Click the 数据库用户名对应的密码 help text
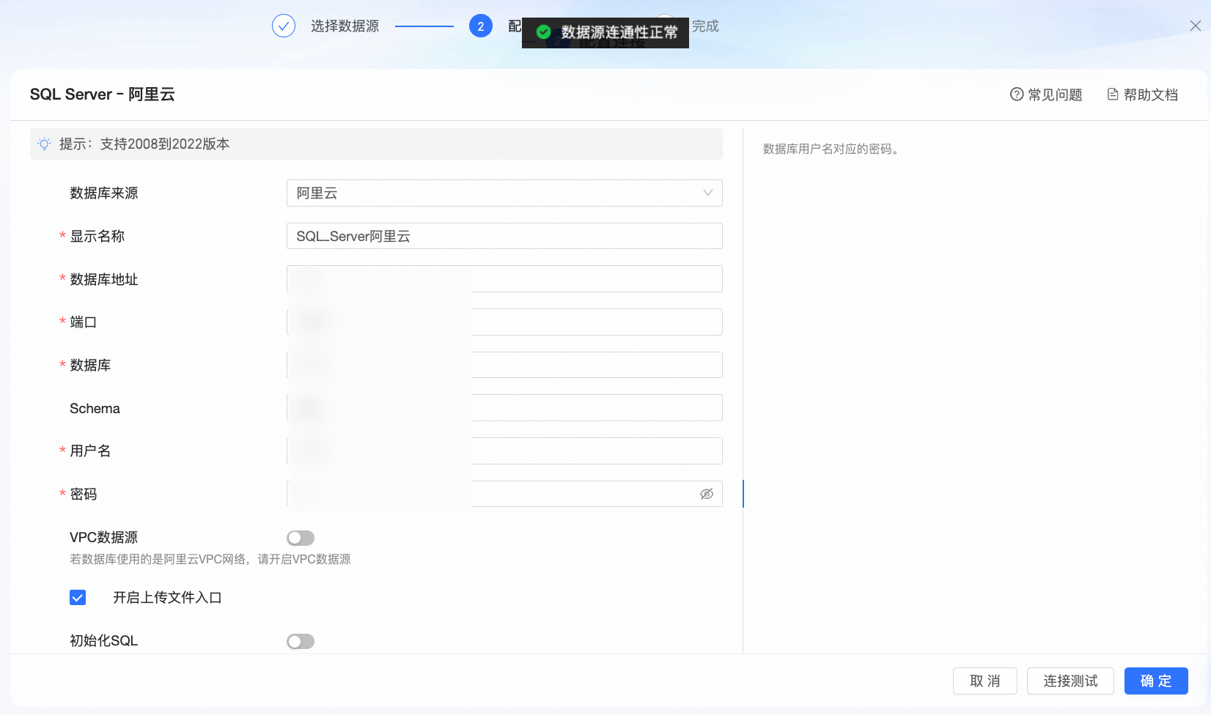This screenshot has width=1211, height=715. tap(831, 149)
